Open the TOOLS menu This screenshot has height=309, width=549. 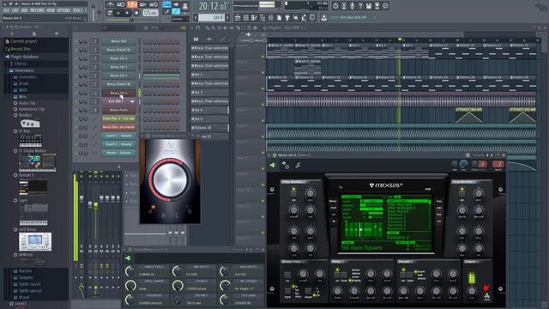(x=77, y=10)
